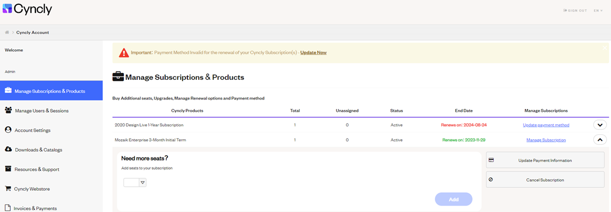The width and height of the screenshot is (611, 212).
Task: Click the Manage Subscriptions column header
Action: click(x=546, y=110)
